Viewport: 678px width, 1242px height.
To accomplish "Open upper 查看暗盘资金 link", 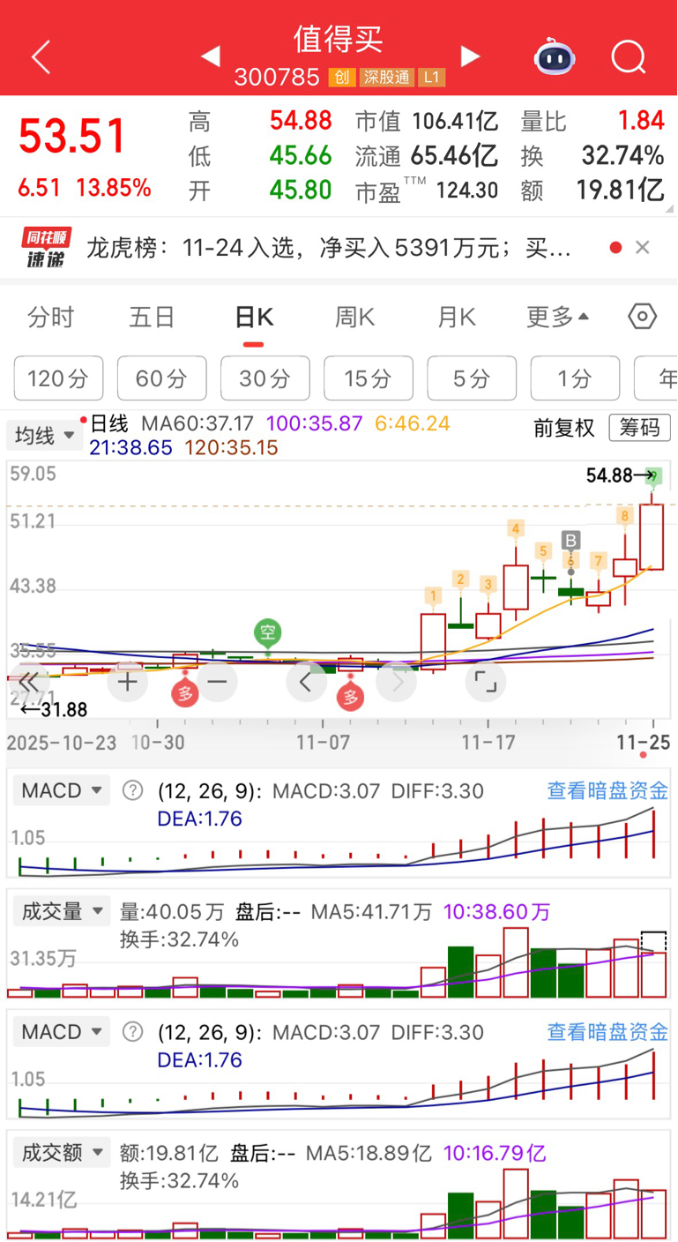I will tap(607, 790).
